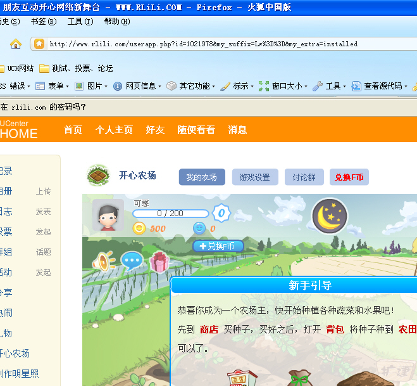Viewport: 417px width, 386px height.
Task: Expand the 网页信息 dropdown arrow
Action: point(160,86)
